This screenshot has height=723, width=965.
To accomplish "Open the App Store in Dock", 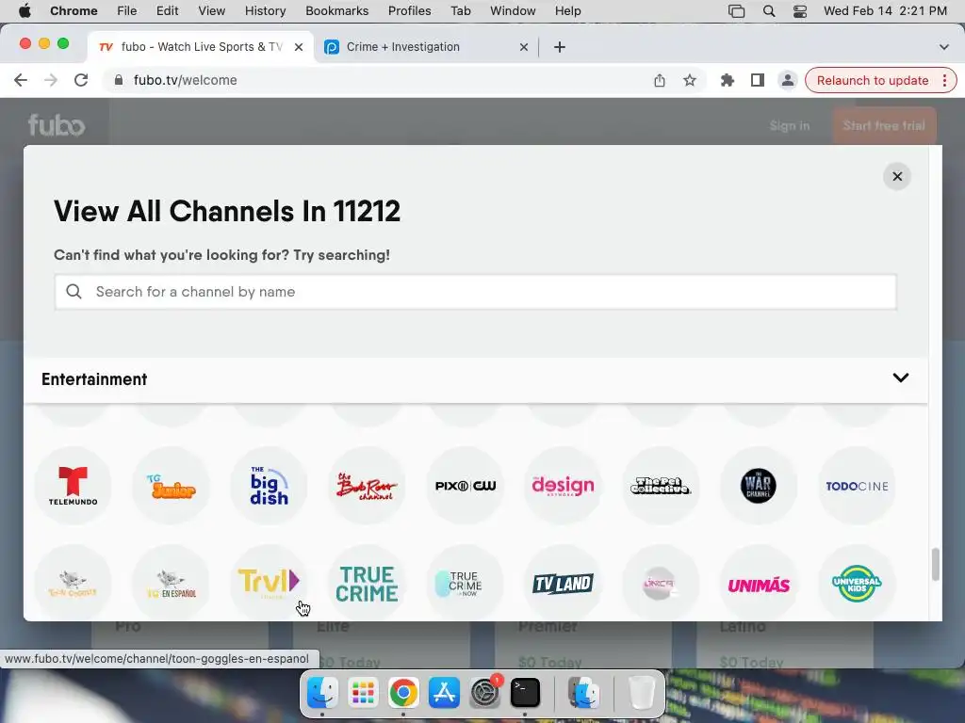I will [x=444, y=693].
